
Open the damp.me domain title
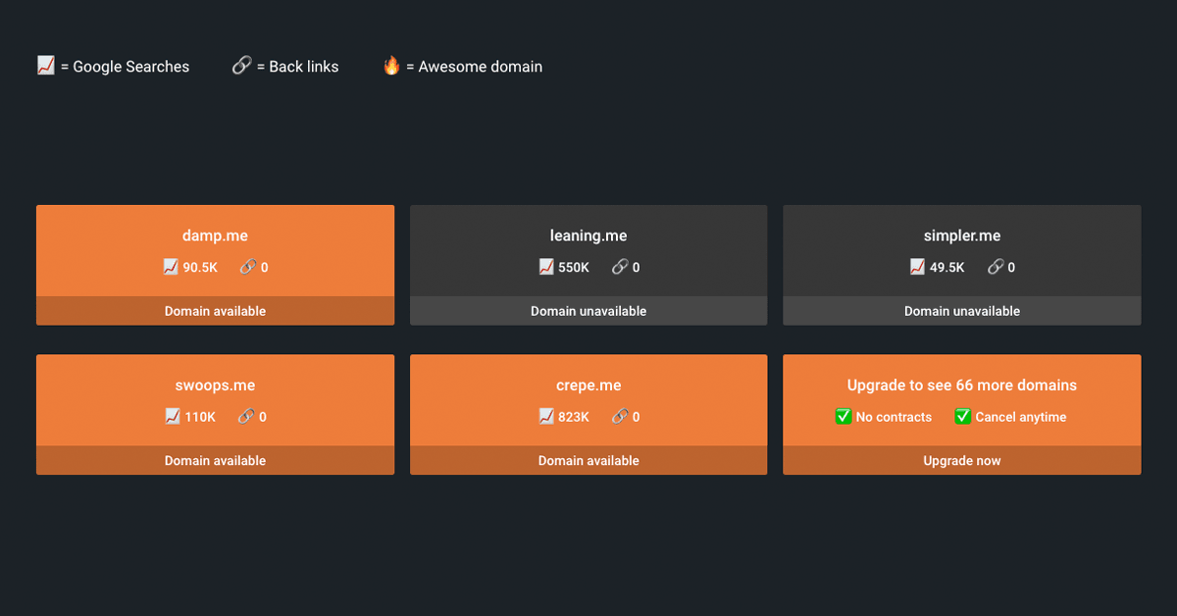tap(215, 235)
